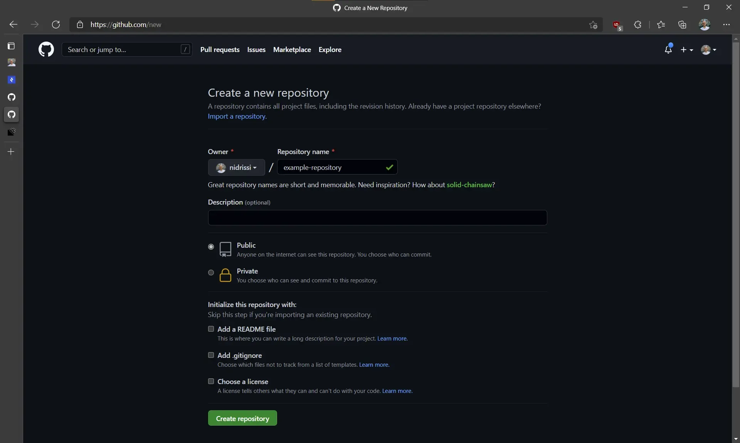740x443 pixels.
Task: Open the browser extensions puzzle icon
Action: [x=637, y=25]
